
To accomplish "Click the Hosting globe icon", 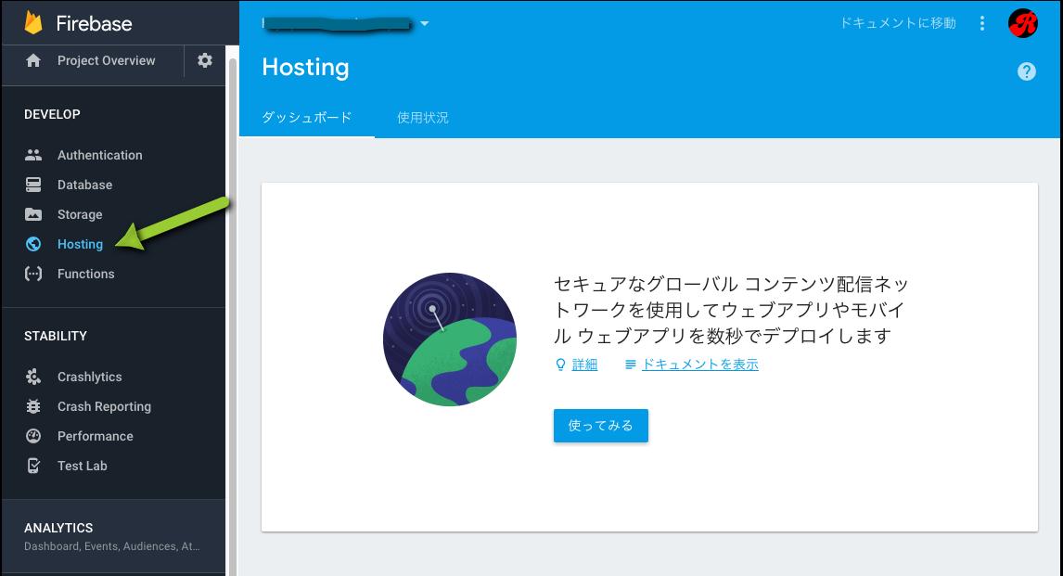I will (33, 244).
